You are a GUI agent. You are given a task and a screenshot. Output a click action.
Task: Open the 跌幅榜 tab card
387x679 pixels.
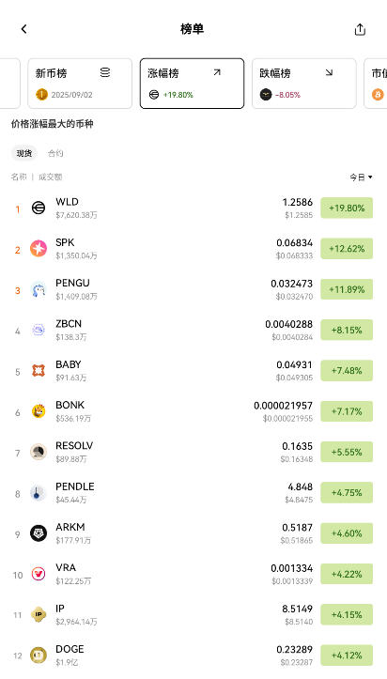(x=304, y=84)
